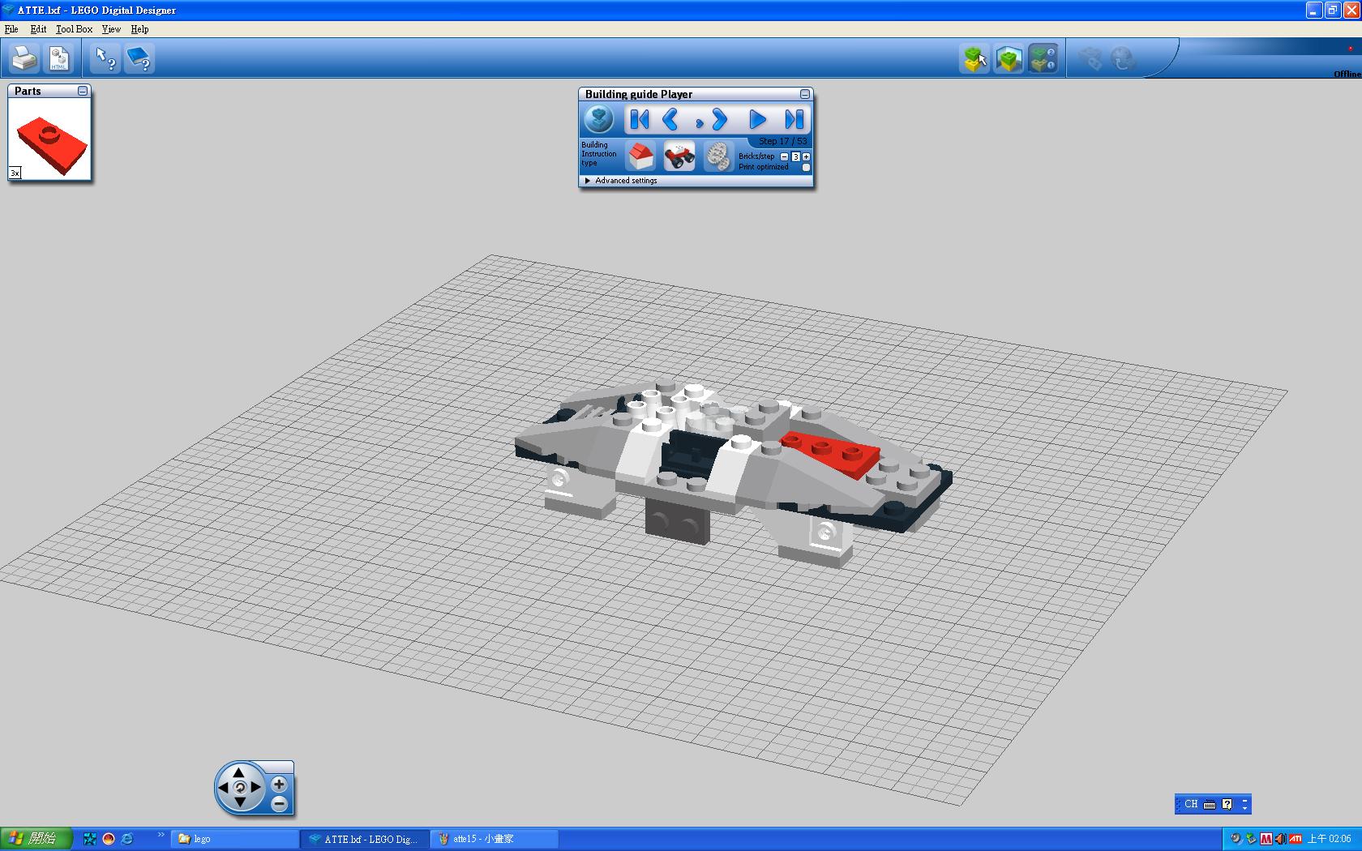Collapse the Parts panel
1362x851 pixels.
pyautogui.click(x=83, y=91)
